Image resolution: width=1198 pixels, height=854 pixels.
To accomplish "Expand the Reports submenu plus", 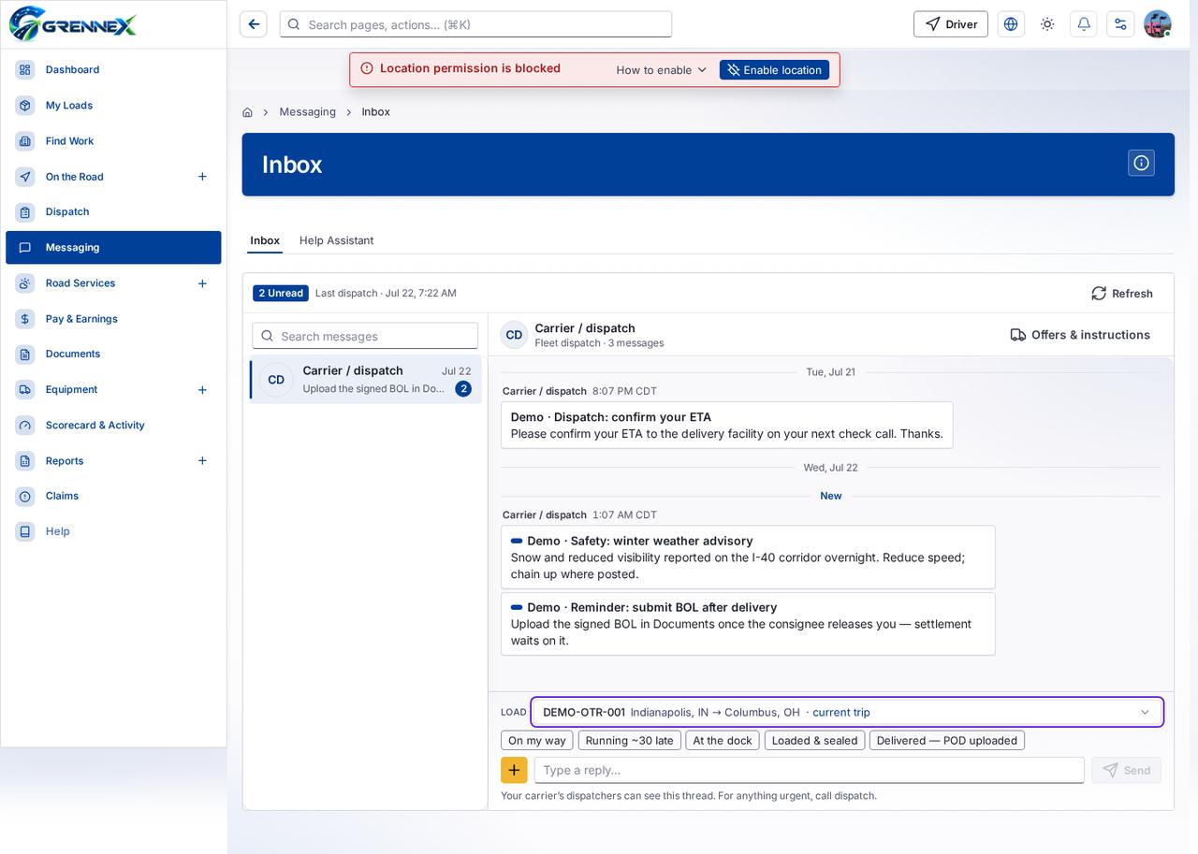I will click(202, 461).
